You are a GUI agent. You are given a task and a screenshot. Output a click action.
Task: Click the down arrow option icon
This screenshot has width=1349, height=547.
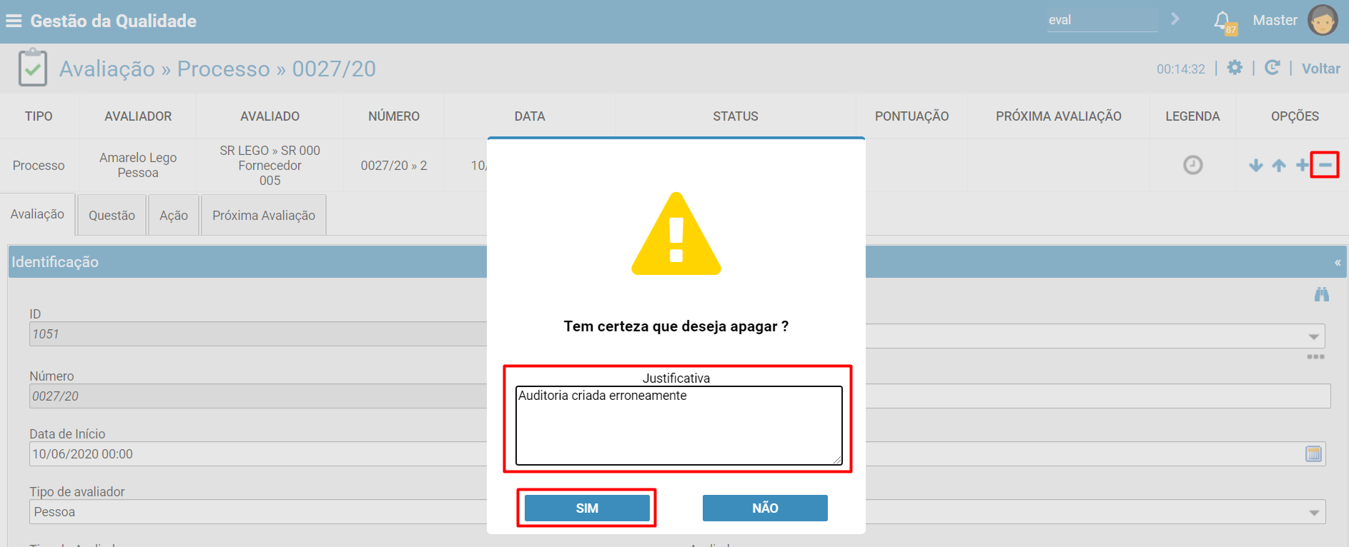tap(1256, 166)
